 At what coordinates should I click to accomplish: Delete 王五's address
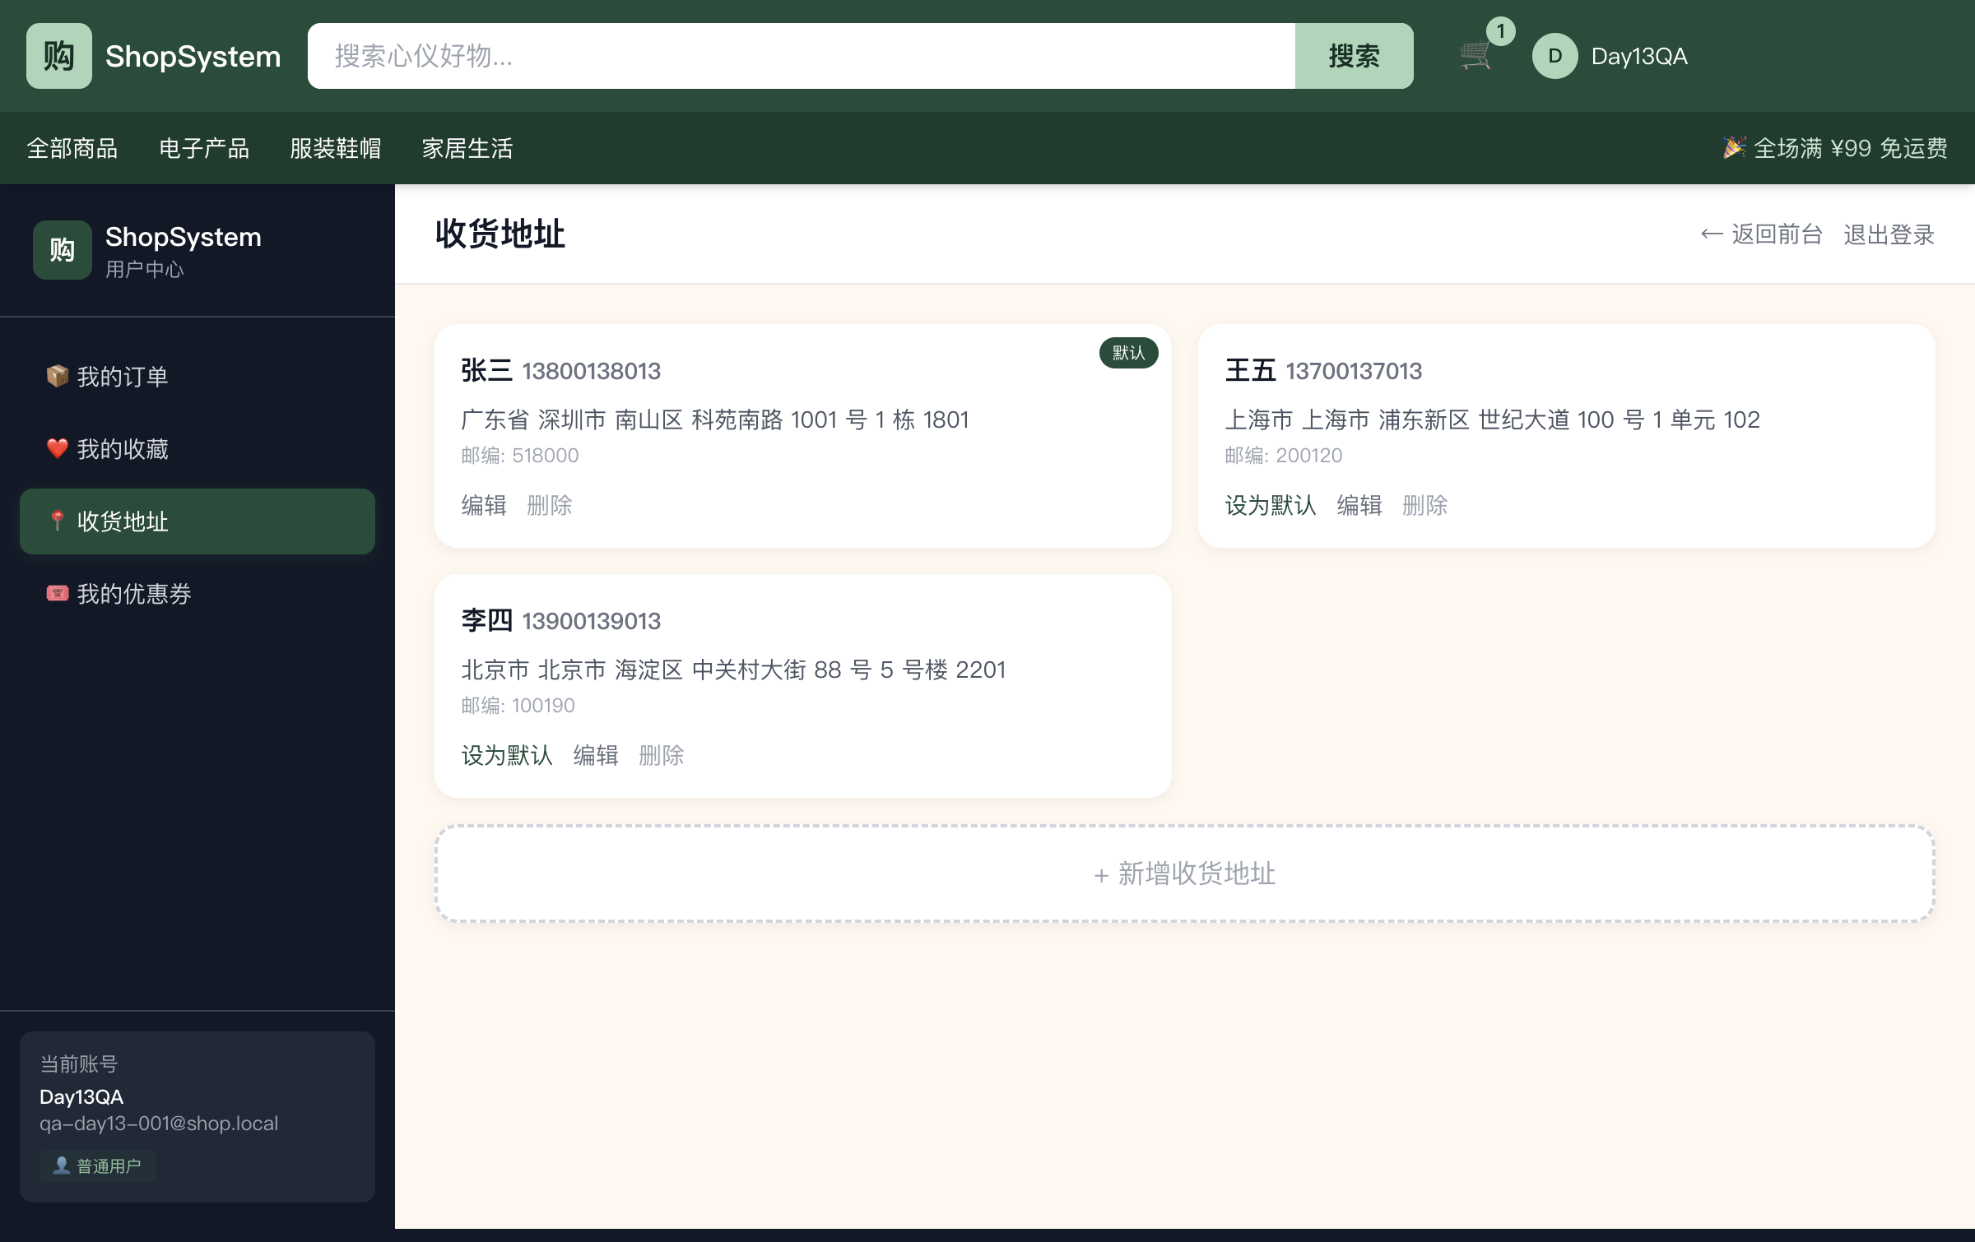click(1425, 505)
